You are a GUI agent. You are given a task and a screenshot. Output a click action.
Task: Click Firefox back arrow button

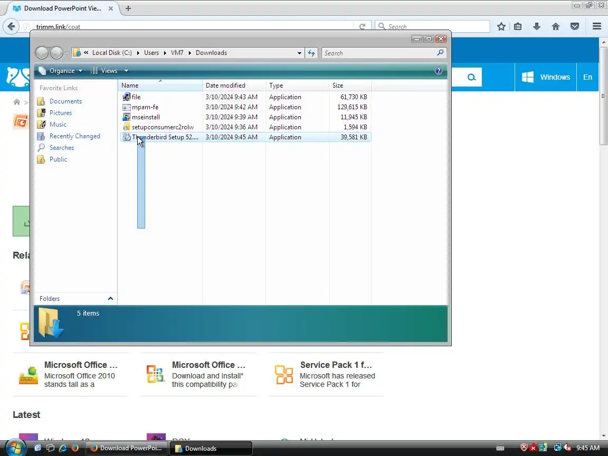pyautogui.click(x=11, y=26)
